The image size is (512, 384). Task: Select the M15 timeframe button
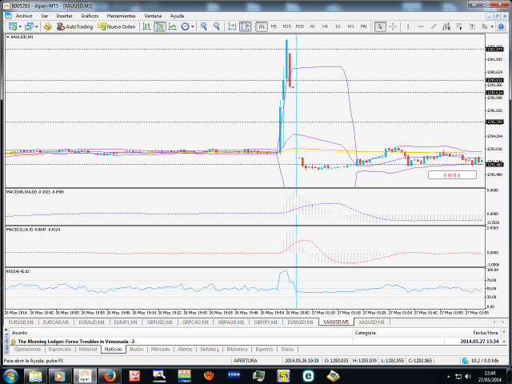(286, 26)
